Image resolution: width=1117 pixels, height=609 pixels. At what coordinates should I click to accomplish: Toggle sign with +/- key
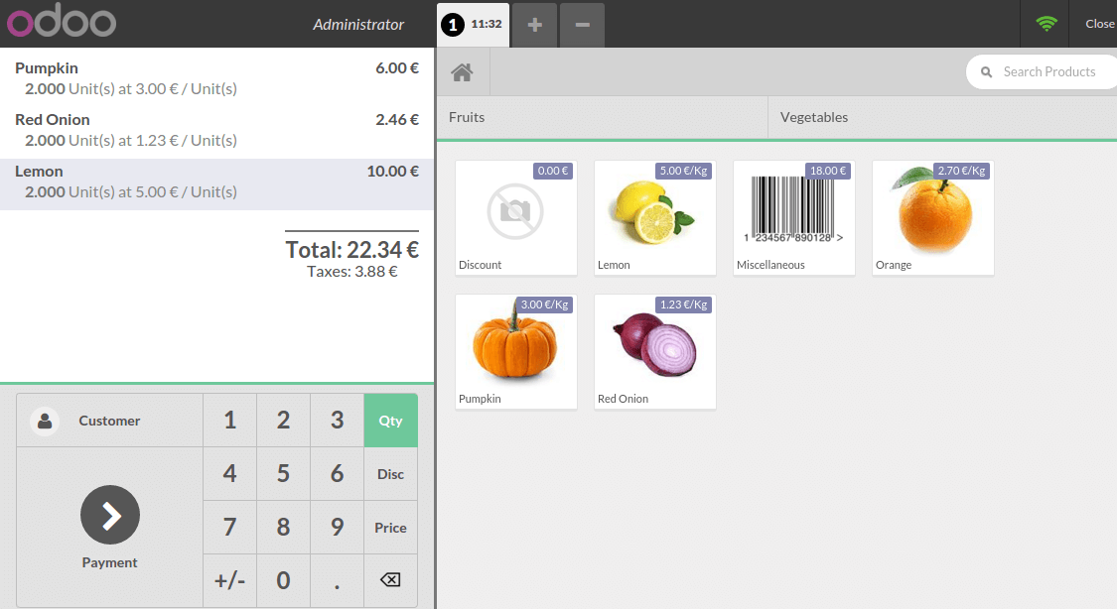coord(229,580)
